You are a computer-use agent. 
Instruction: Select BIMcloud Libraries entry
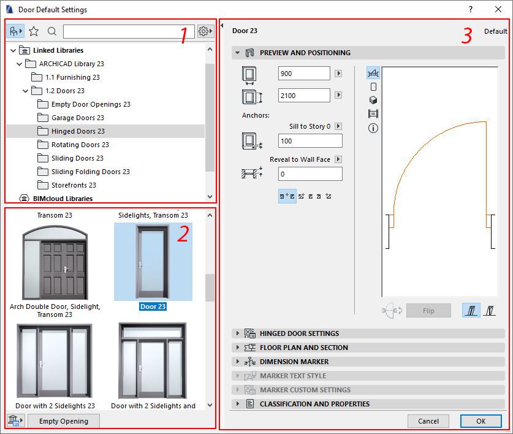(x=56, y=199)
